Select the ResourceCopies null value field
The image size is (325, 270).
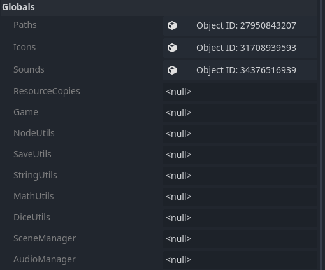pyautogui.click(x=240, y=92)
